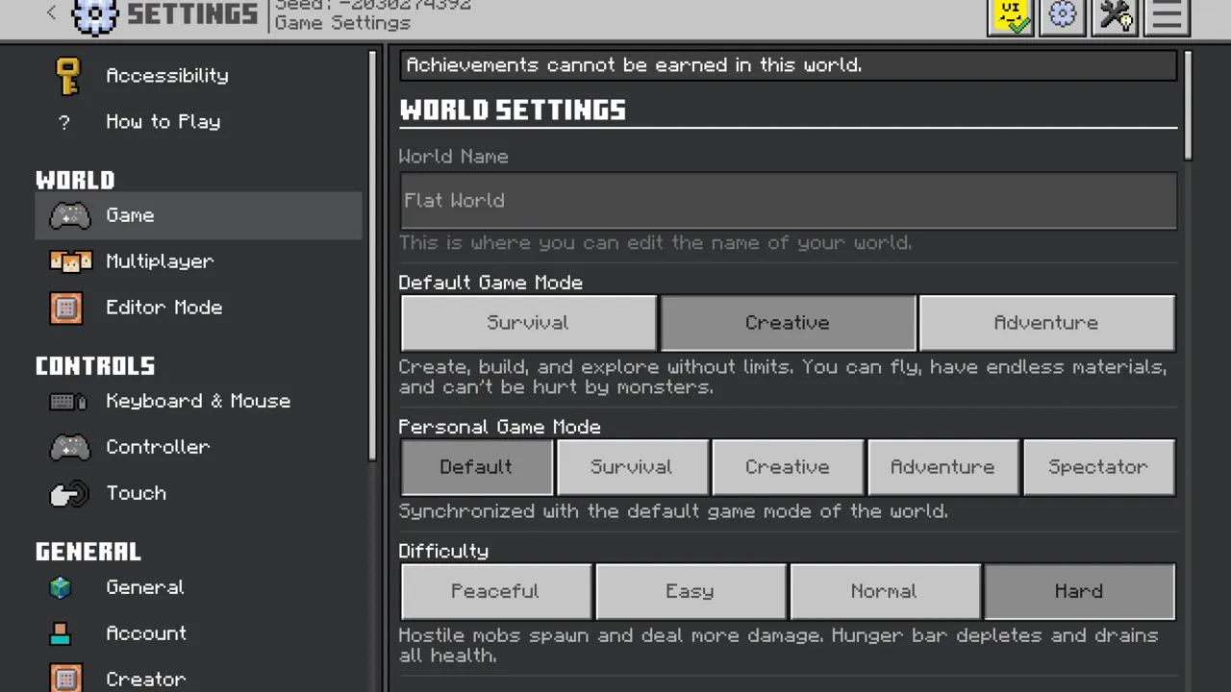
Task: Click the world settings panel scrollbar
Action: [x=1189, y=106]
